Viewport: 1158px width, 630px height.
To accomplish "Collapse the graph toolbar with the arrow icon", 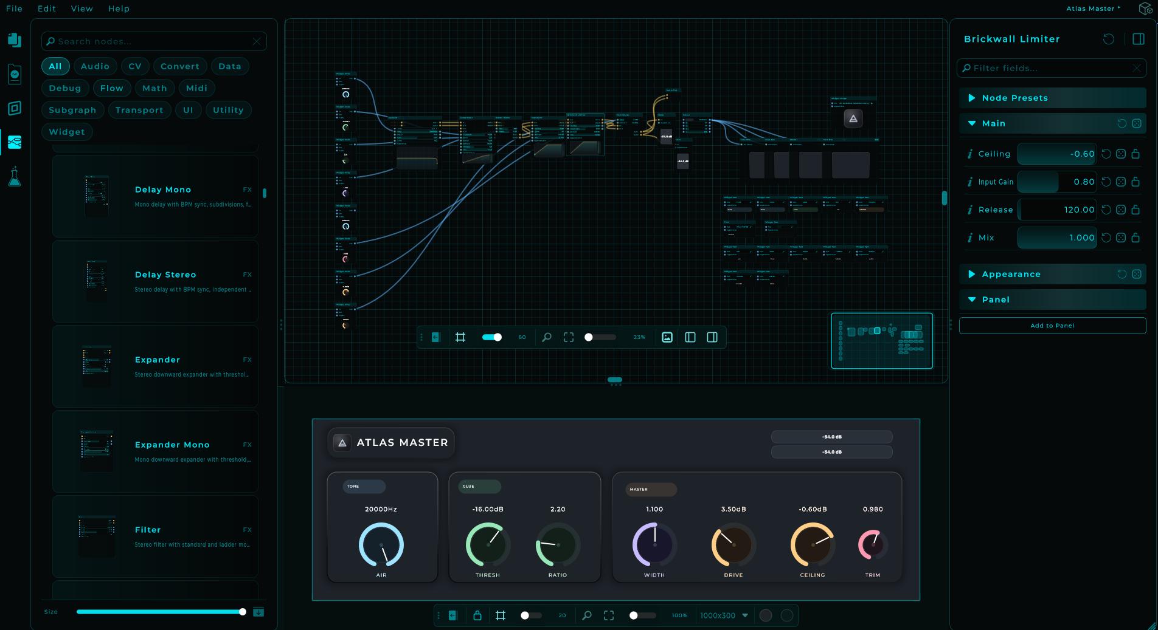I will [436, 337].
